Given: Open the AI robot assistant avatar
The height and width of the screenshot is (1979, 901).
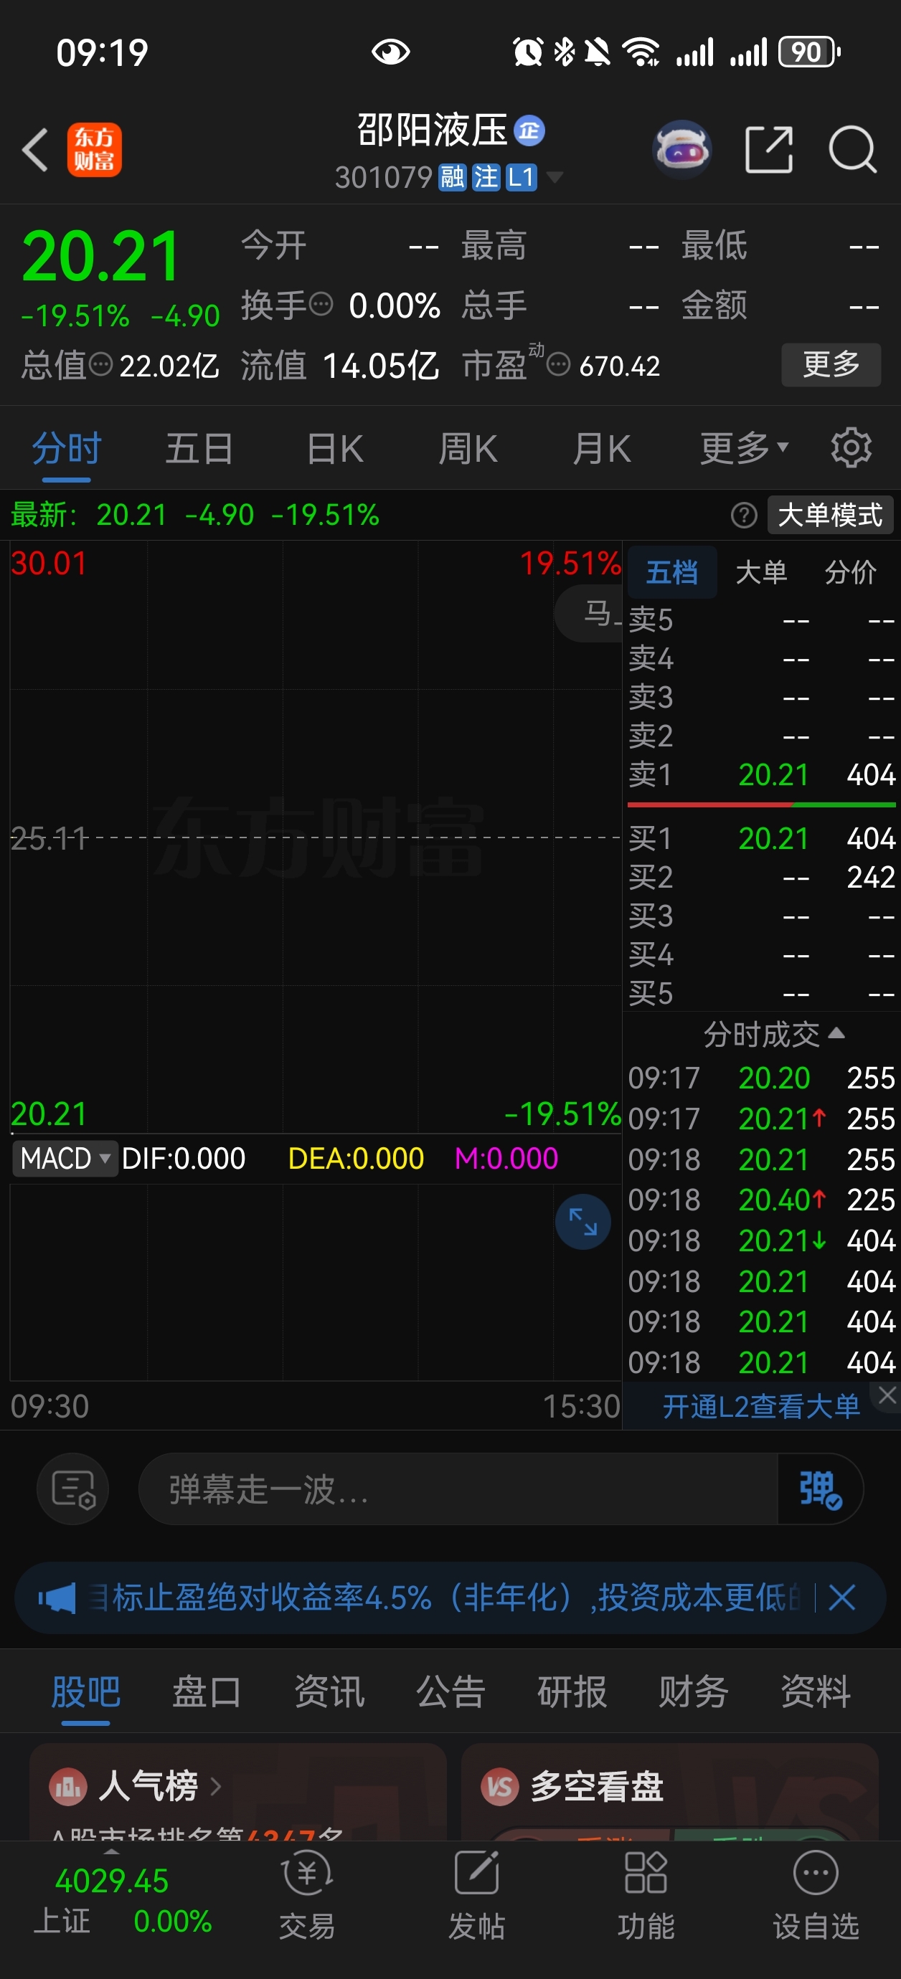Looking at the screenshot, I should pos(681,149).
